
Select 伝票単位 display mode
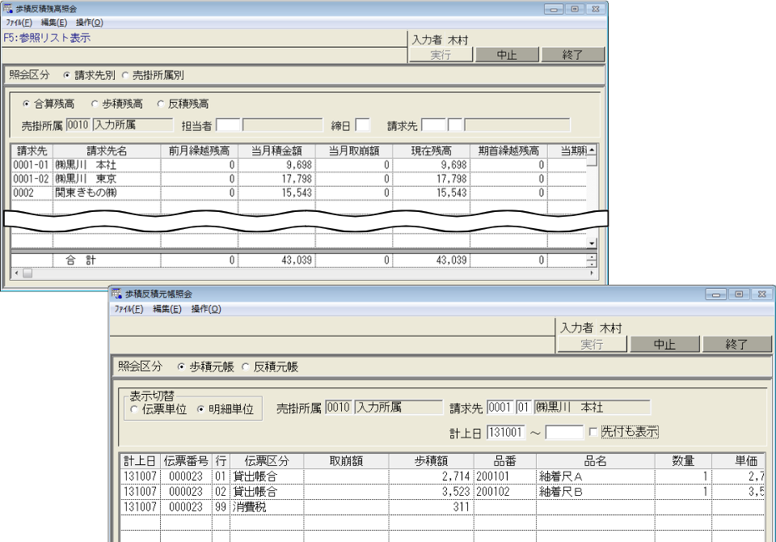(134, 409)
